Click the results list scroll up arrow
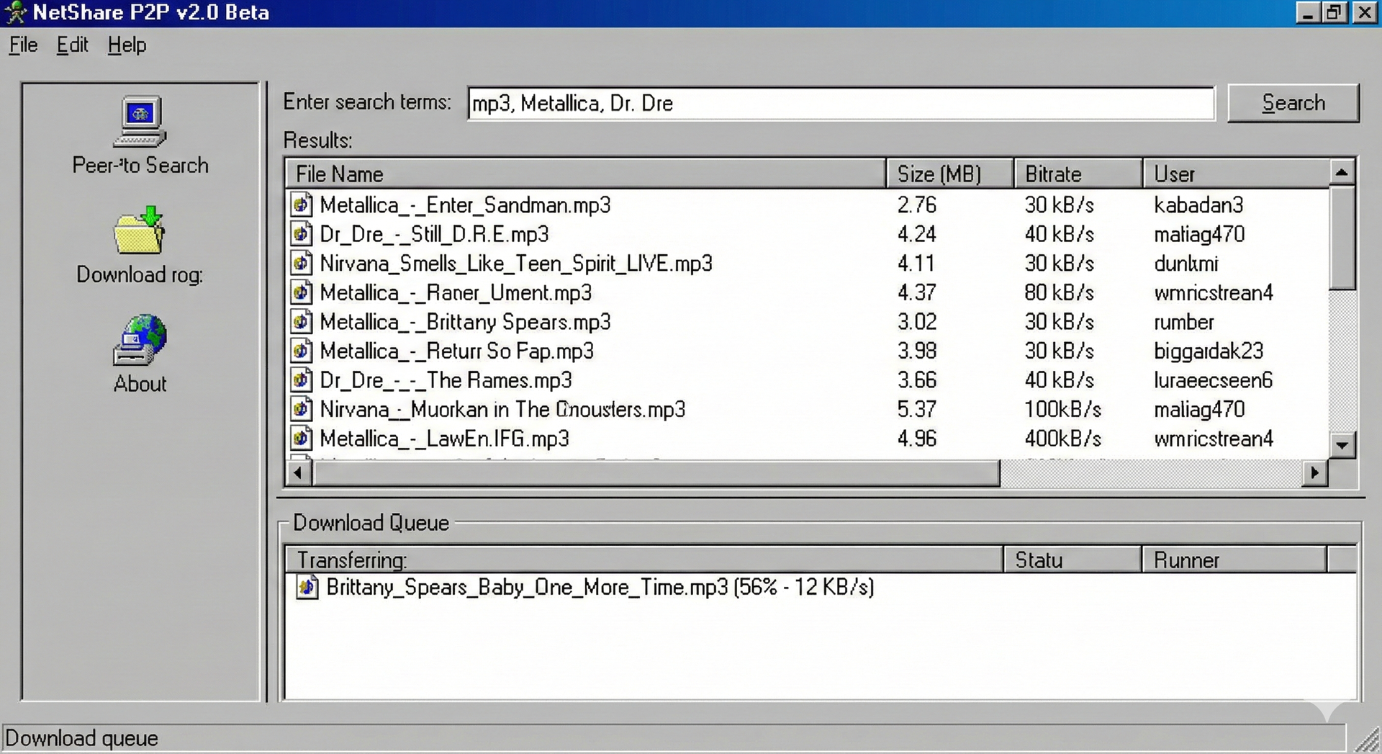1382x754 pixels. point(1342,172)
